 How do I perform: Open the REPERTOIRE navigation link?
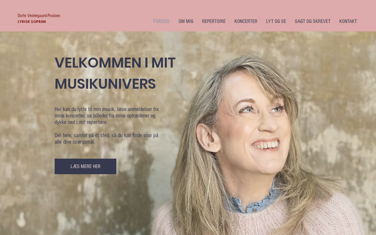coord(214,21)
